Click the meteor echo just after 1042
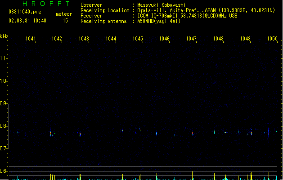This screenshot has width=283, height=180. point(51,134)
